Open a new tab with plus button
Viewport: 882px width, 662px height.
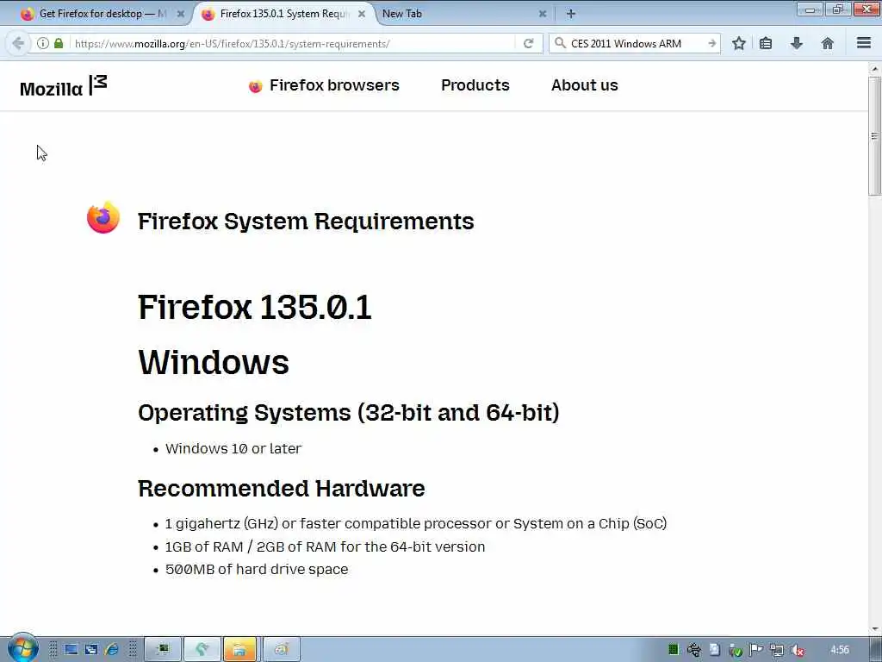pyautogui.click(x=571, y=14)
